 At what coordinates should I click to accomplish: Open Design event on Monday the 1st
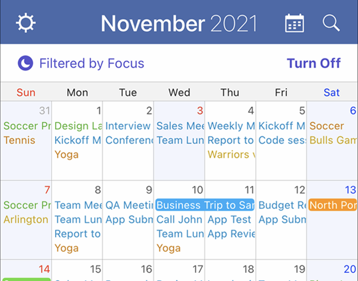[78, 126]
